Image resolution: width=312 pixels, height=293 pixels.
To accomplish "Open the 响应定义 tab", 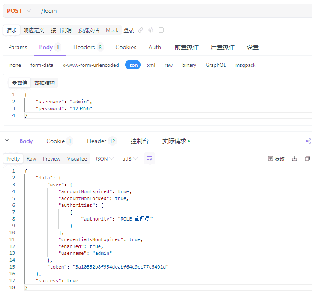I will (33, 30).
